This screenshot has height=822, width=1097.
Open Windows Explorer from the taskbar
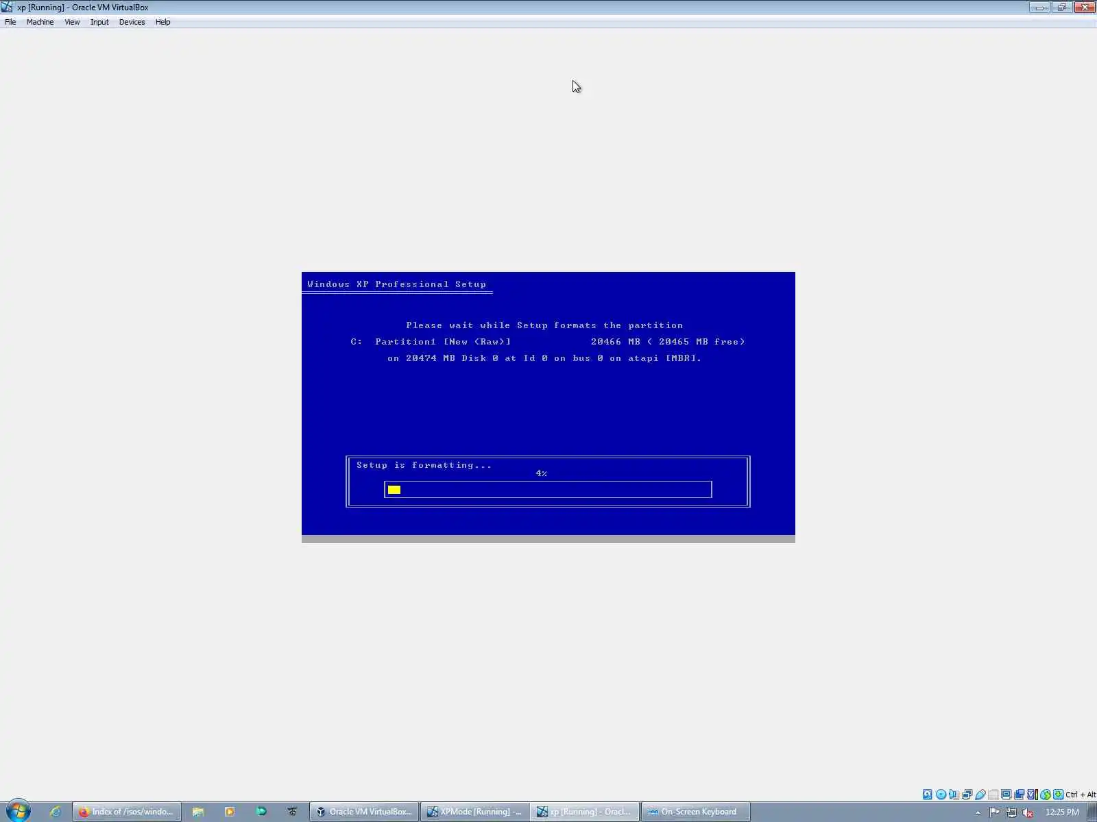pos(198,812)
